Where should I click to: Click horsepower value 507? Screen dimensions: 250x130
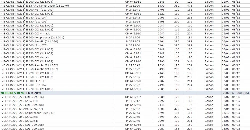[190, 109]
